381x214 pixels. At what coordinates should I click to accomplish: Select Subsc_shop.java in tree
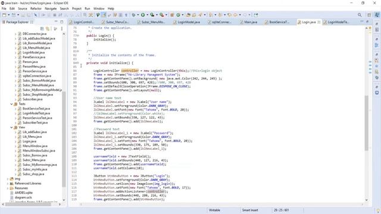33,174
